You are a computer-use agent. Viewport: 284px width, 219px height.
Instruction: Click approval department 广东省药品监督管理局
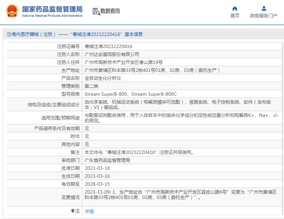tap(107, 160)
